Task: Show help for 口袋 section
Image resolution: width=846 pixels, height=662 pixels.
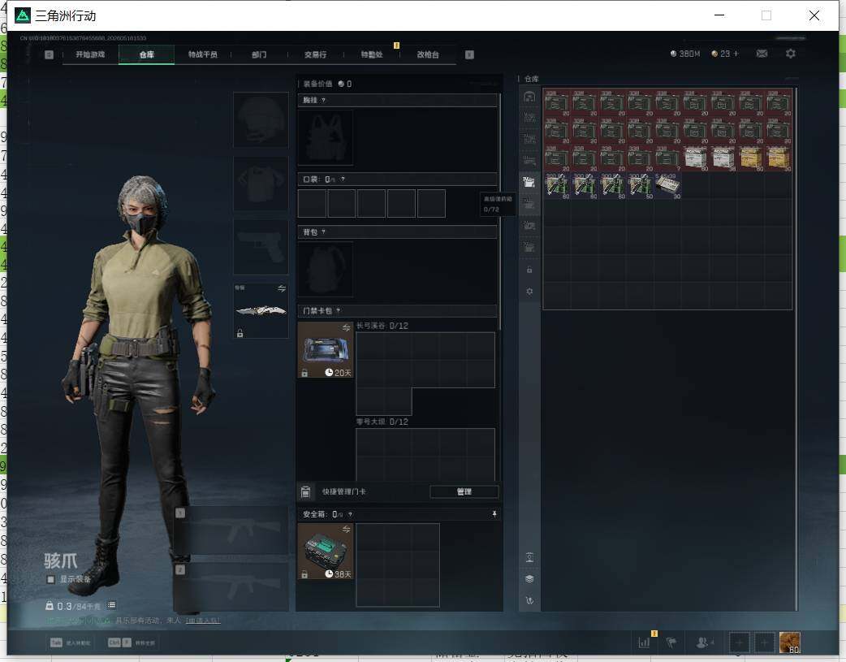Action: pos(343,180)
